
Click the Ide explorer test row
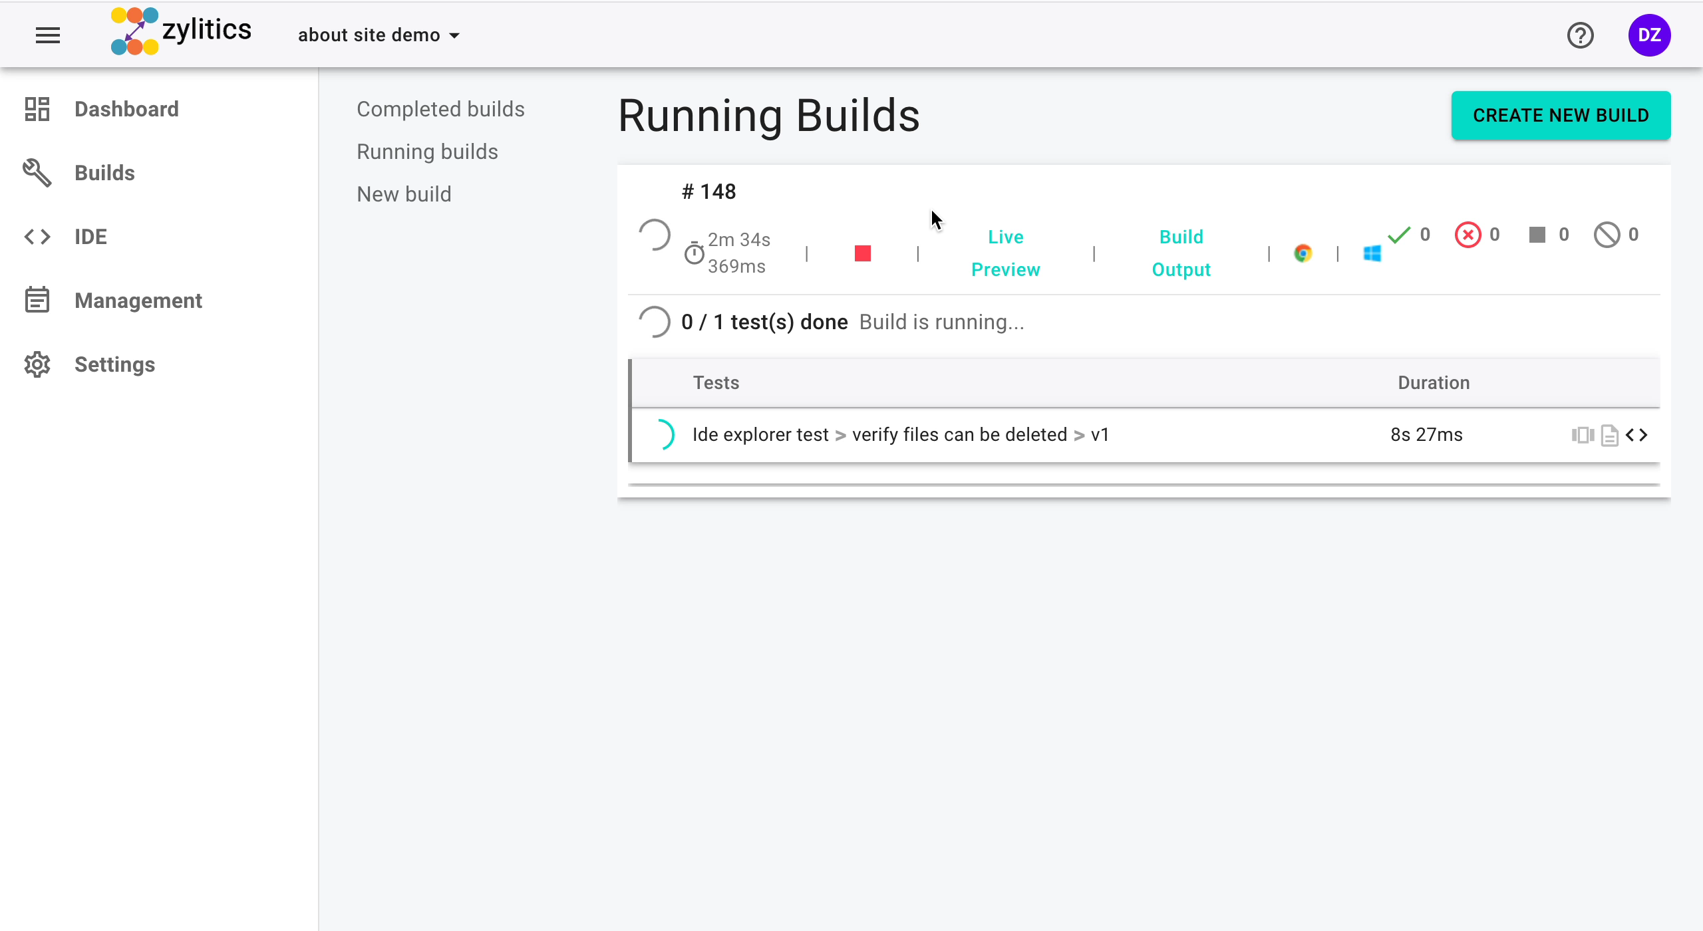pos(900,435)
